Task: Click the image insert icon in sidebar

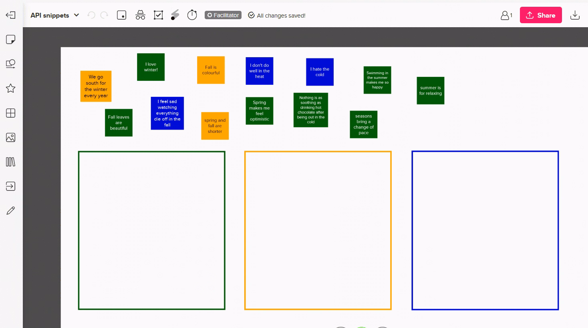Action: point(11,138)
